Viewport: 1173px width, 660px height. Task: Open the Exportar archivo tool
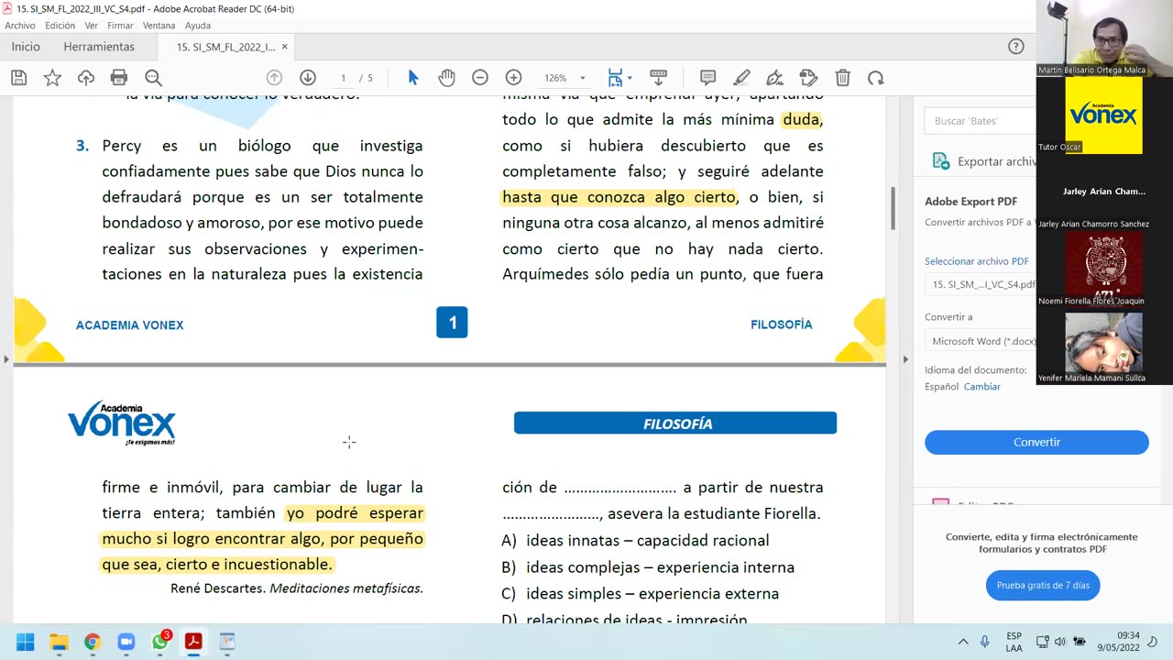click(x=983, y=161)
